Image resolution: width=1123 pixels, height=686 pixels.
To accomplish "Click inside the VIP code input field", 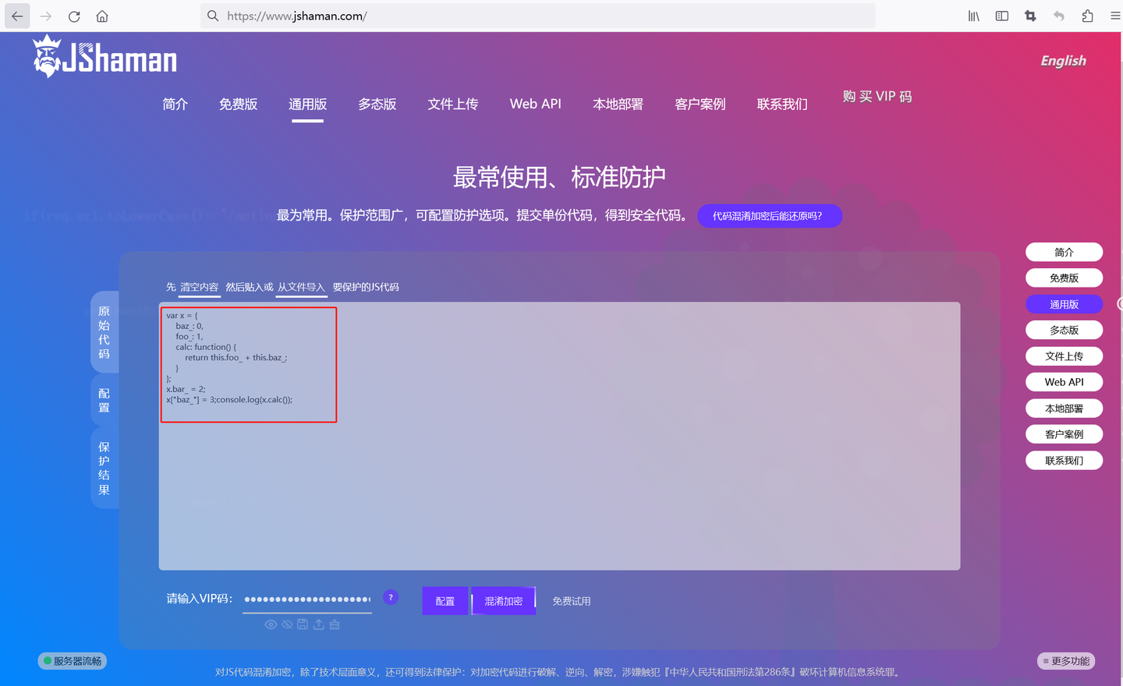I will click(306, 599).
